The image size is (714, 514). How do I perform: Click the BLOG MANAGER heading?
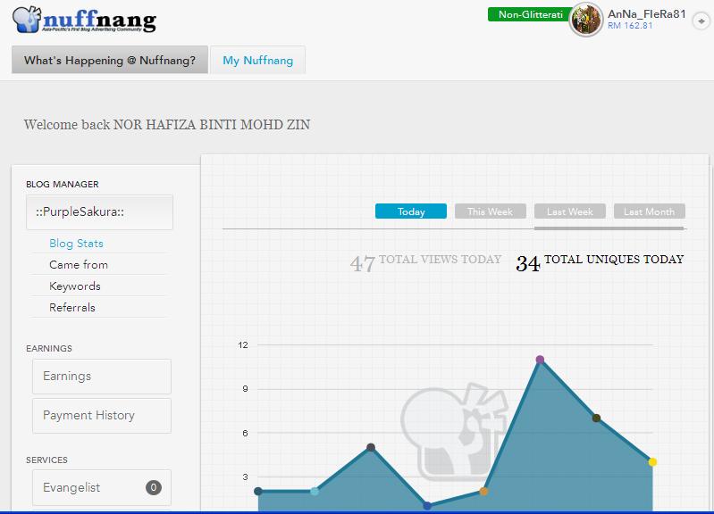pyautogui.click(x=63, y=184)
